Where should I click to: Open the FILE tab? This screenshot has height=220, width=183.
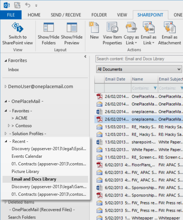click(x=11, y=15)
